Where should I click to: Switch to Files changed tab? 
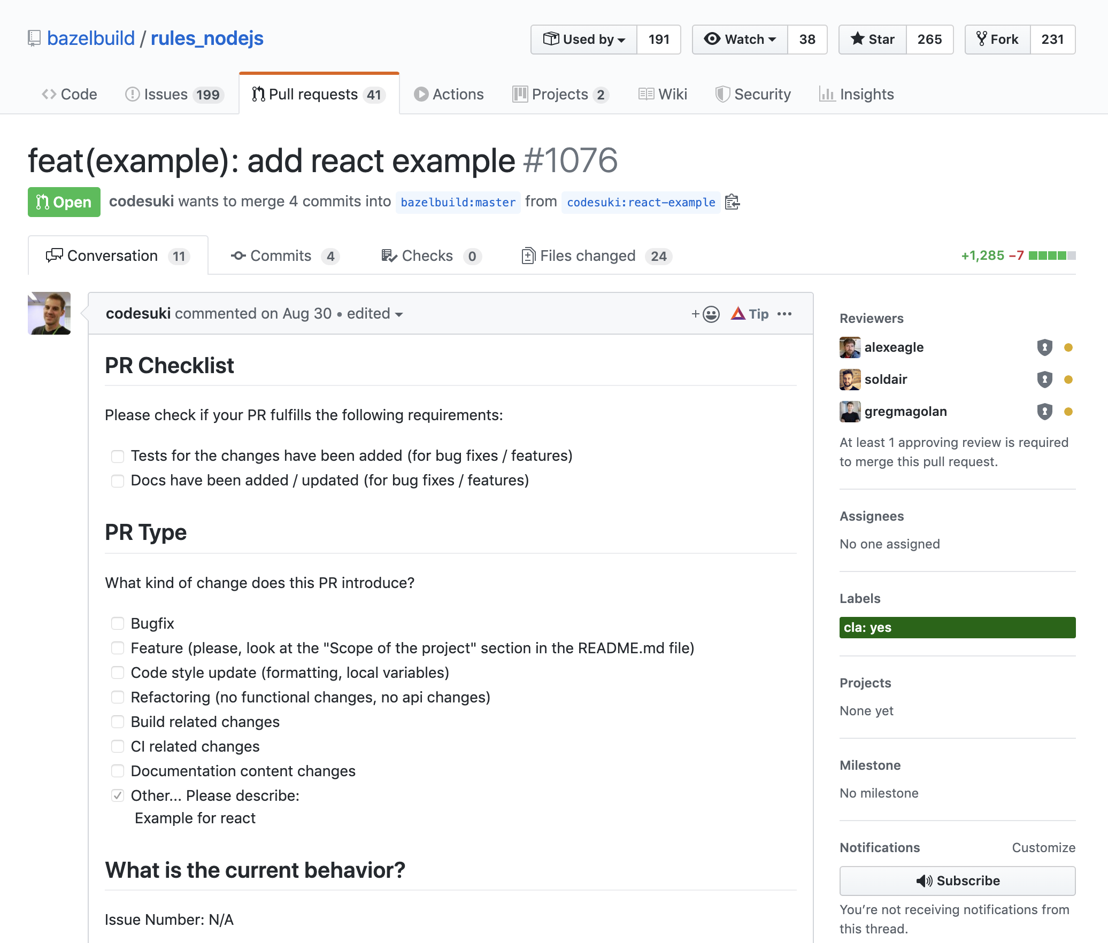pos(596,256)
